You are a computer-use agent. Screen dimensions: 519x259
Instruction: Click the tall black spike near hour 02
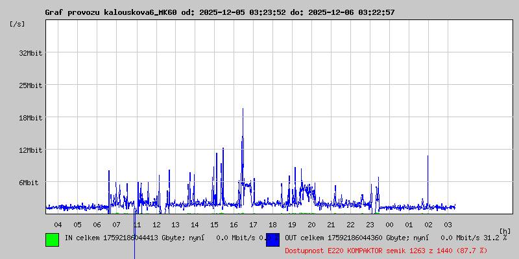pyautogui.click(x=428, y=175)
